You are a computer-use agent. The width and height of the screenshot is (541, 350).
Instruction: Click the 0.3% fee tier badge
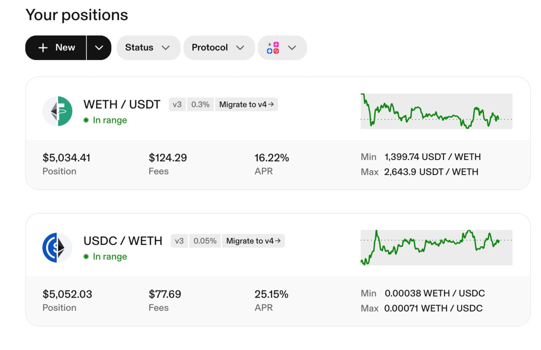(200, 105)
